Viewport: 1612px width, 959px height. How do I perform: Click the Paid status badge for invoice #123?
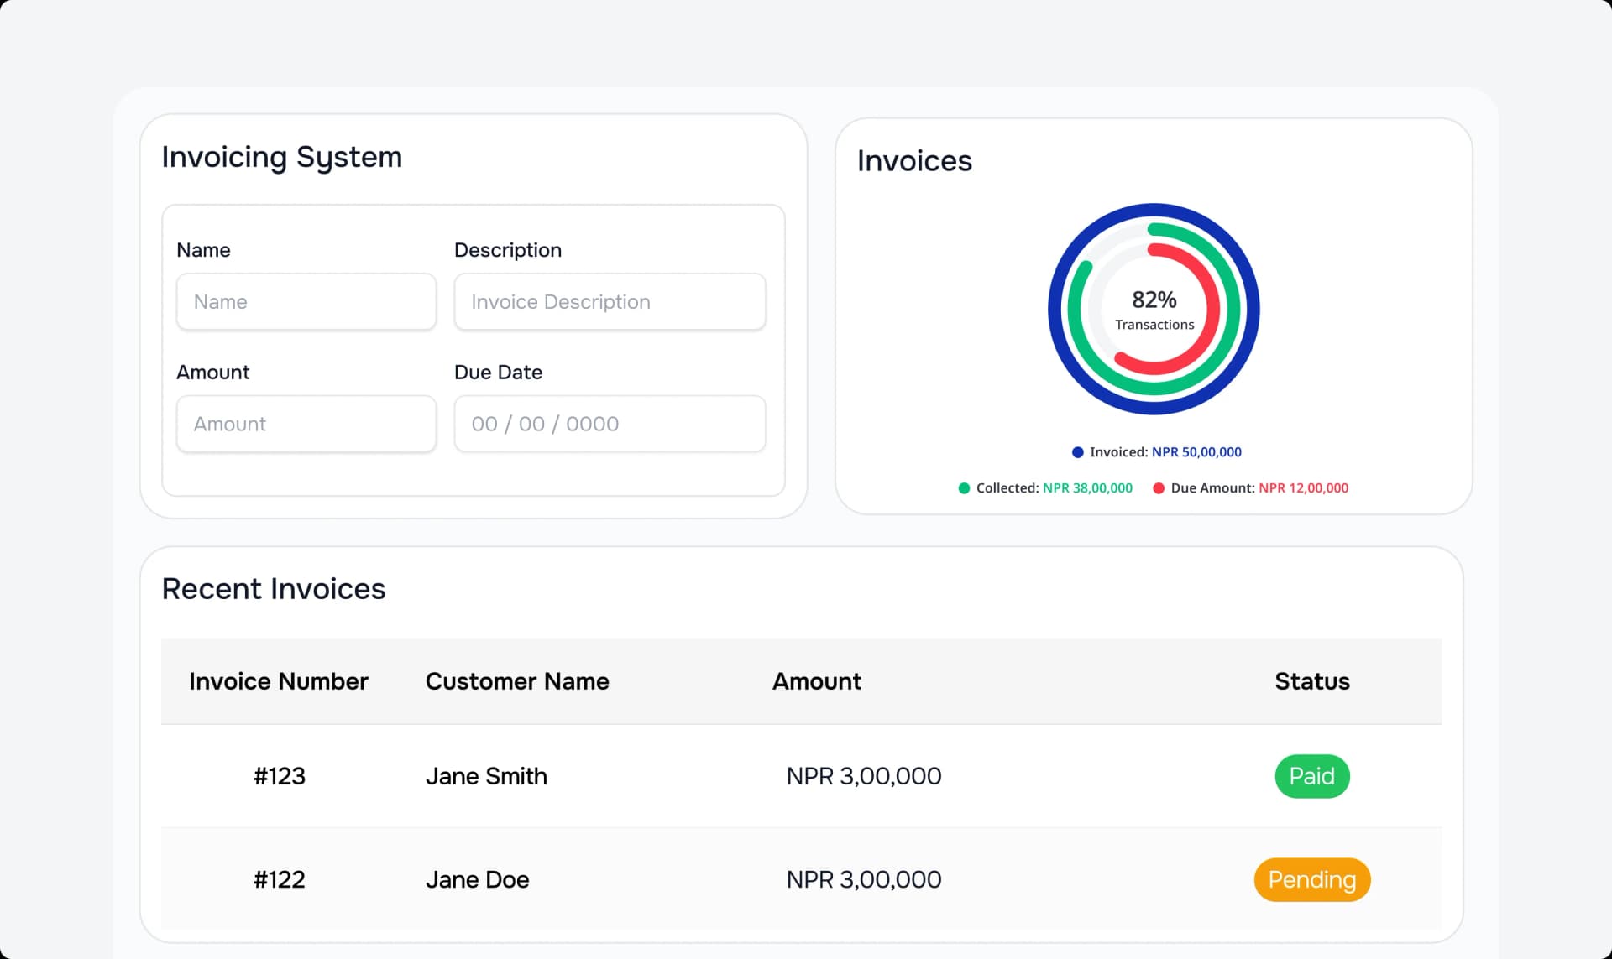(1311, 776)
